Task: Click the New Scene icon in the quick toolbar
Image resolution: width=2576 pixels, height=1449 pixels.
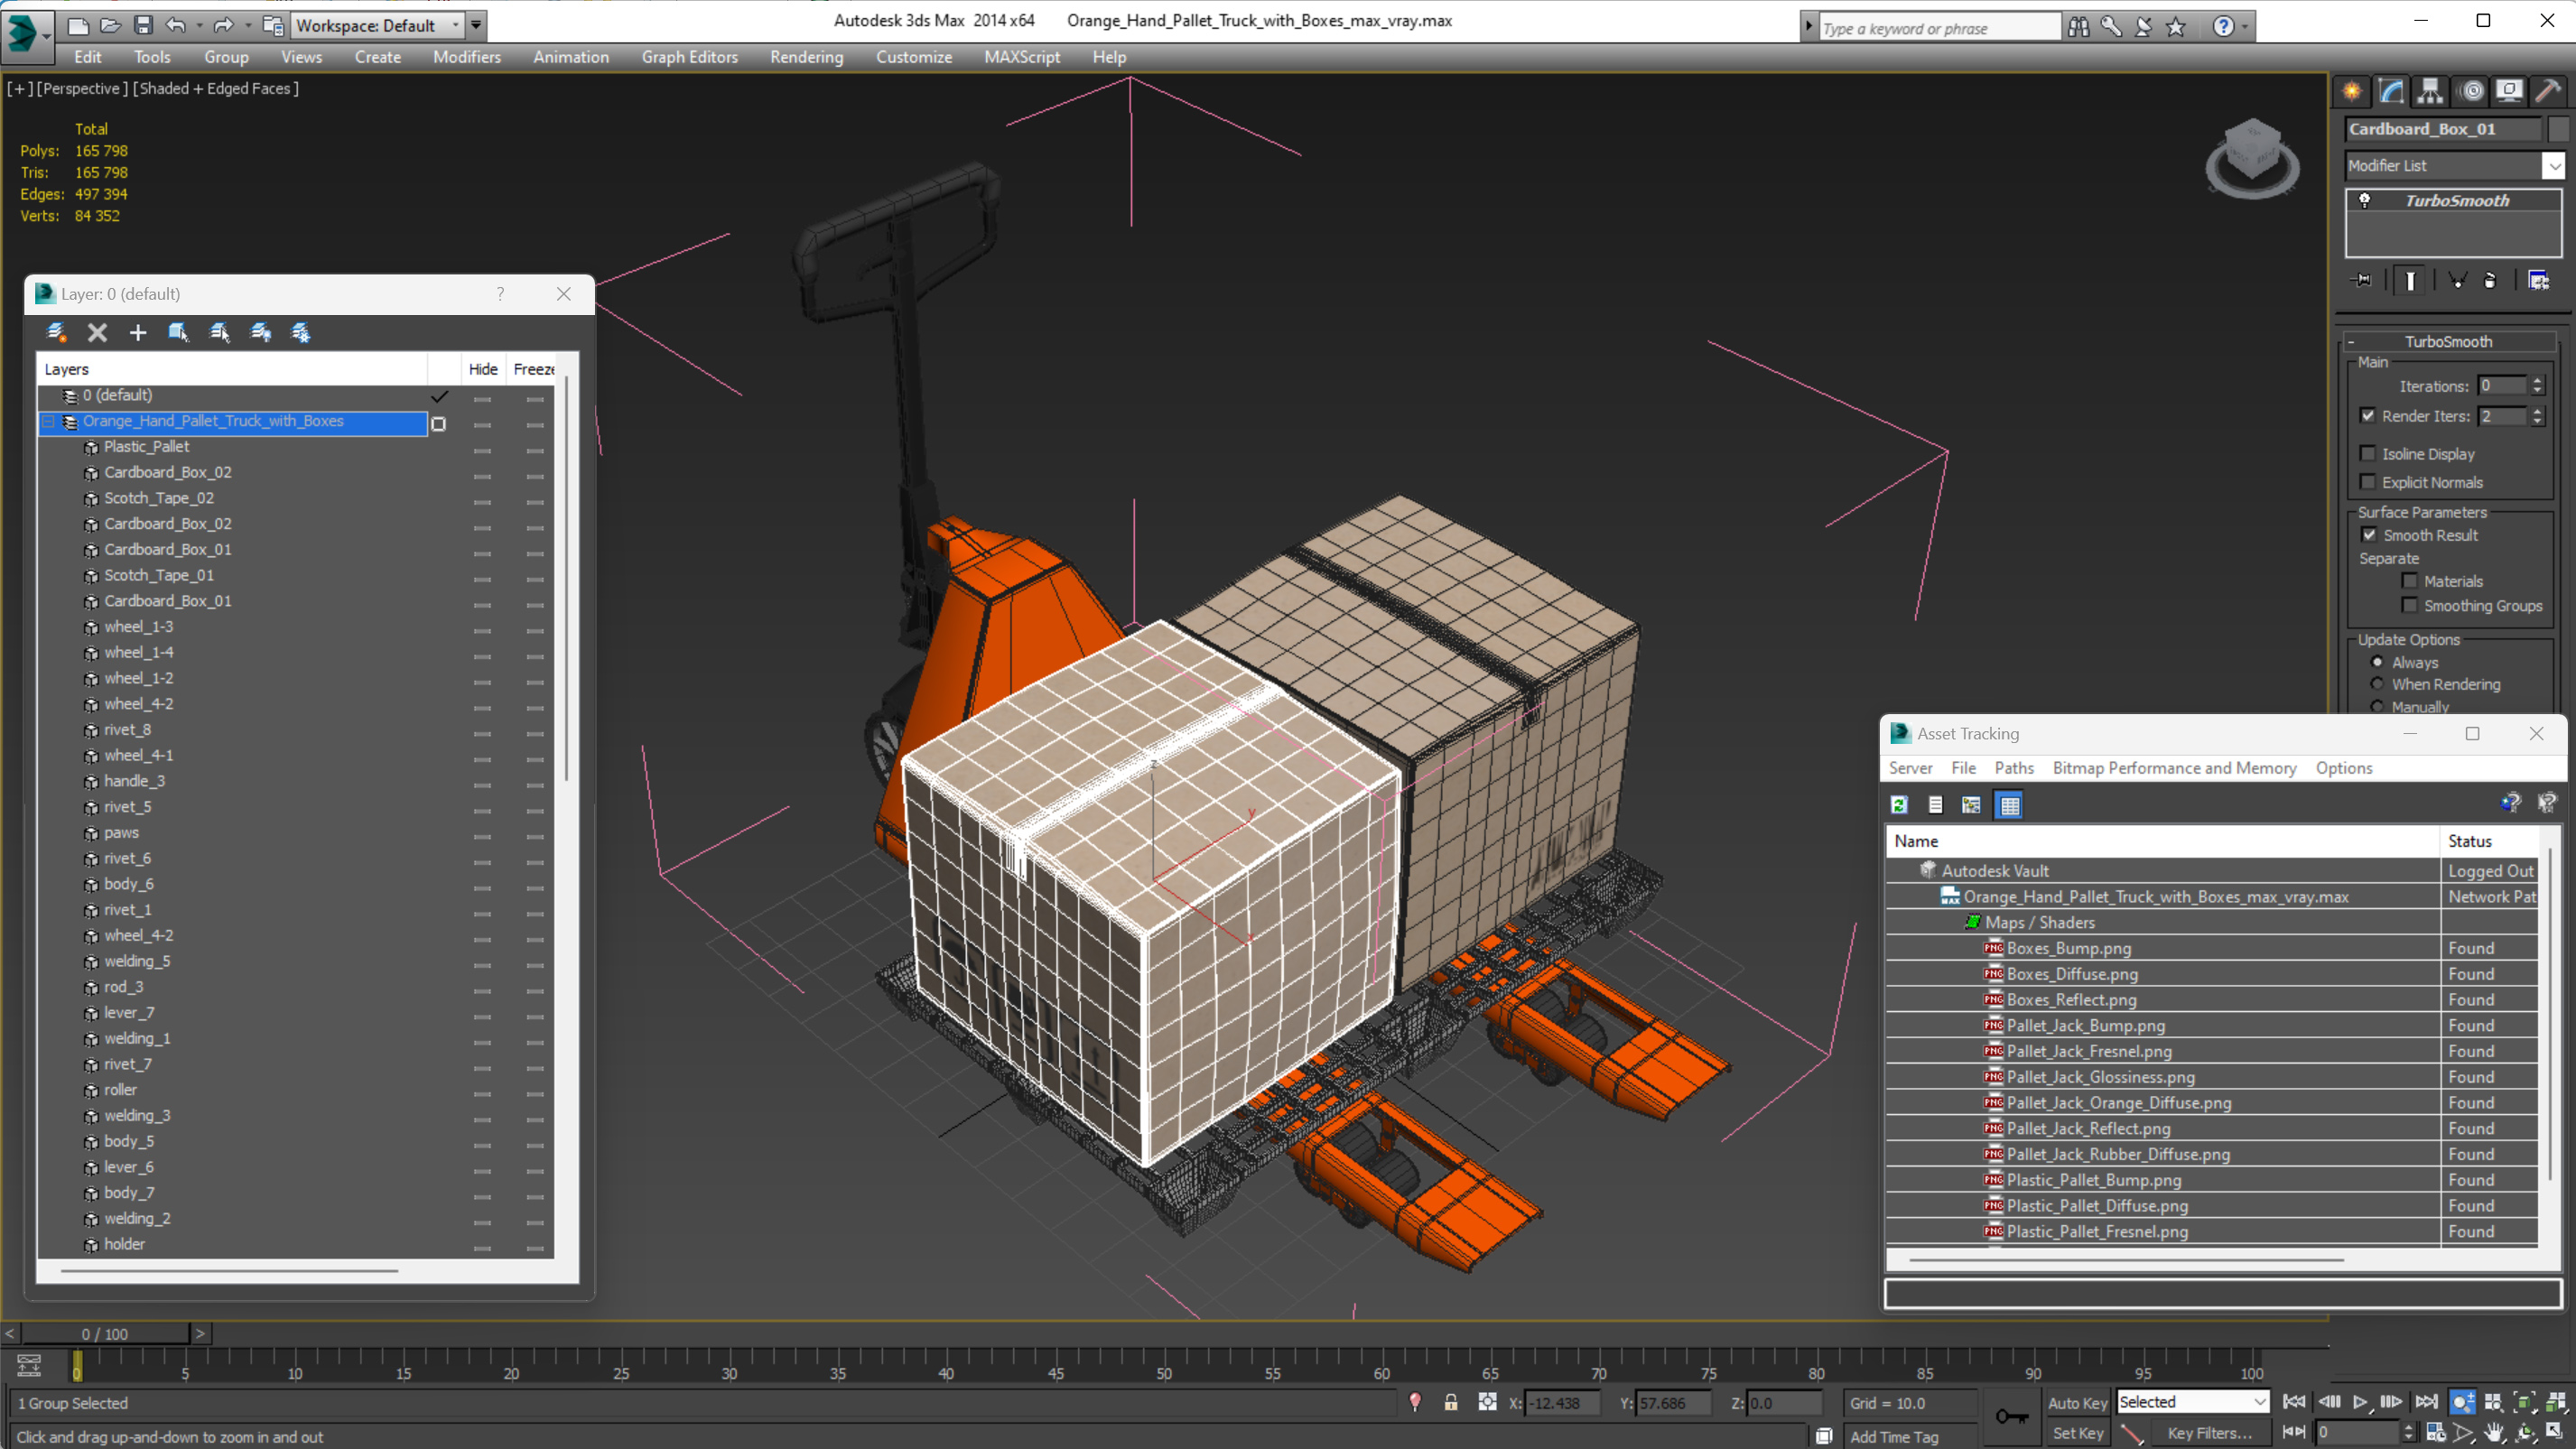Action: 78,25
